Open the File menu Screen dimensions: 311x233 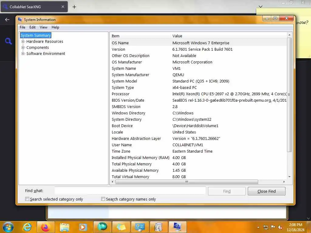tap(22, 27)
